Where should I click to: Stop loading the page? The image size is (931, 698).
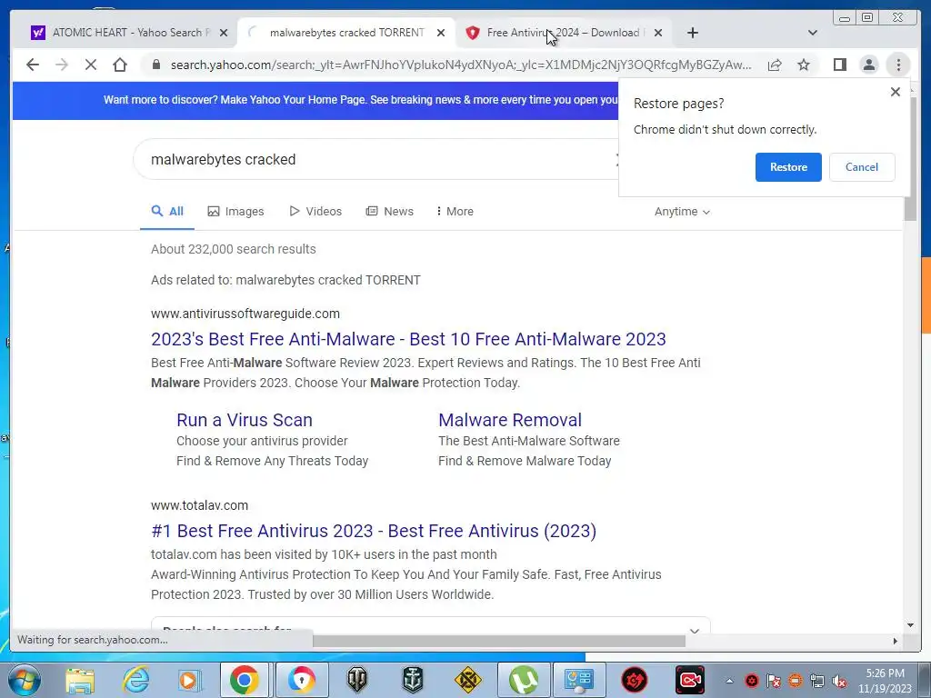pyautogui.click(x=91, y=65)
